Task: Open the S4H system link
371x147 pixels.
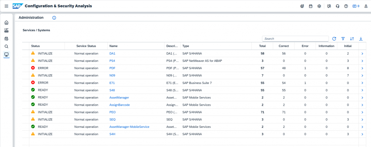Action: click(x=112, y=134)
